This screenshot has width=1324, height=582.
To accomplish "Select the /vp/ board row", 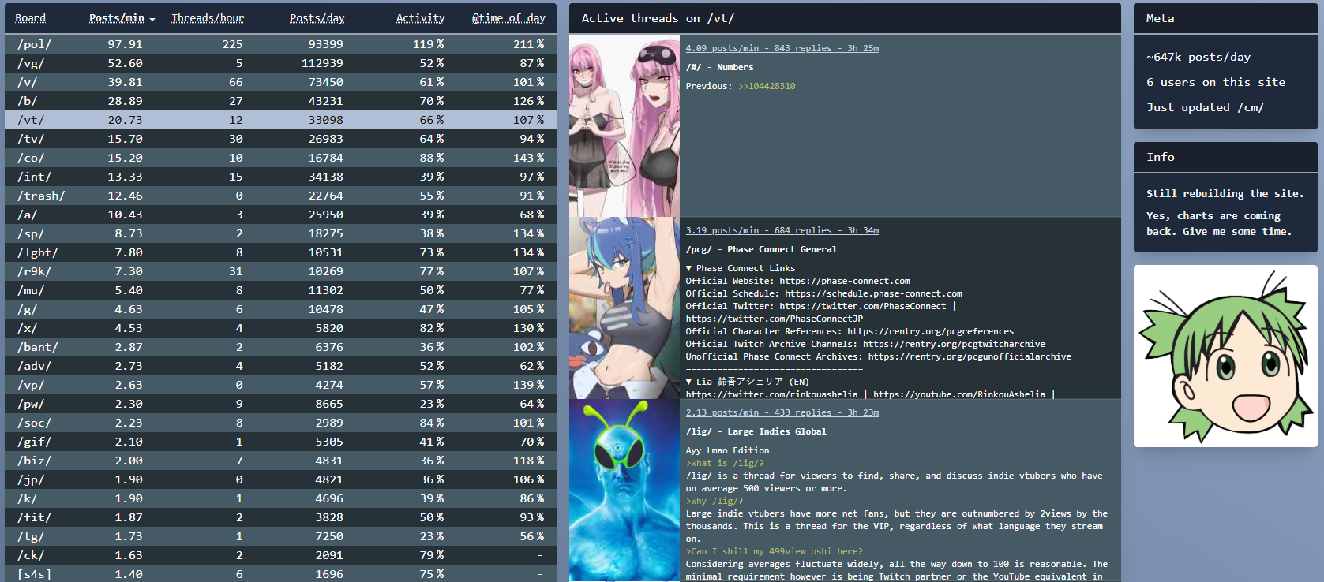I will [280, 385].
